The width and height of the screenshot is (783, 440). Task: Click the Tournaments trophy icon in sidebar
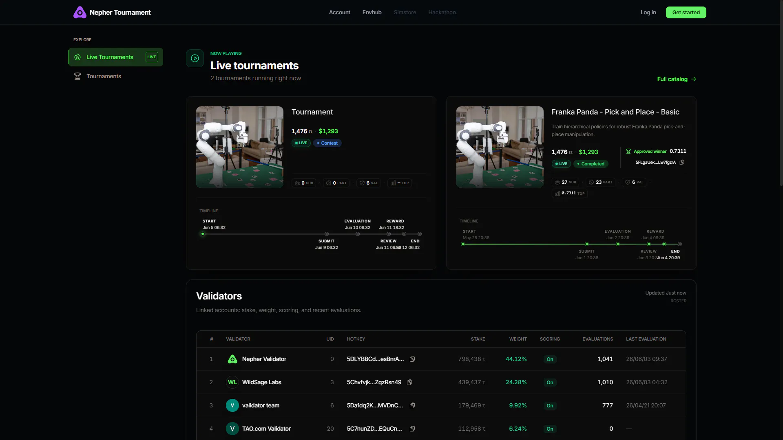tap(77, 76)
